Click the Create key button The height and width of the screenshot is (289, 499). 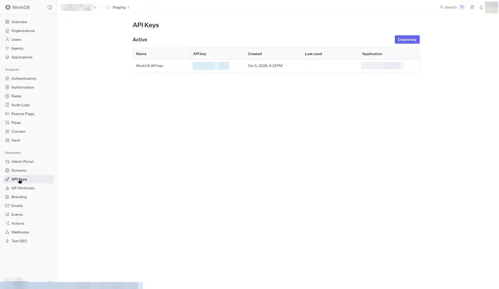click(x=407, y=39)
